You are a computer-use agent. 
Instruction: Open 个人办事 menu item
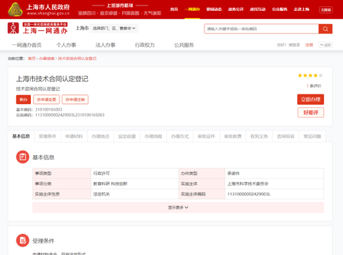coord(66,45)
